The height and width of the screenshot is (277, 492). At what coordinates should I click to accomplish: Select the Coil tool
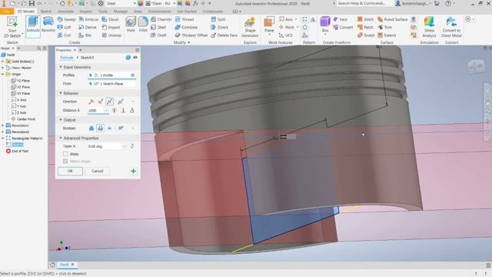[x=65, y=35]
